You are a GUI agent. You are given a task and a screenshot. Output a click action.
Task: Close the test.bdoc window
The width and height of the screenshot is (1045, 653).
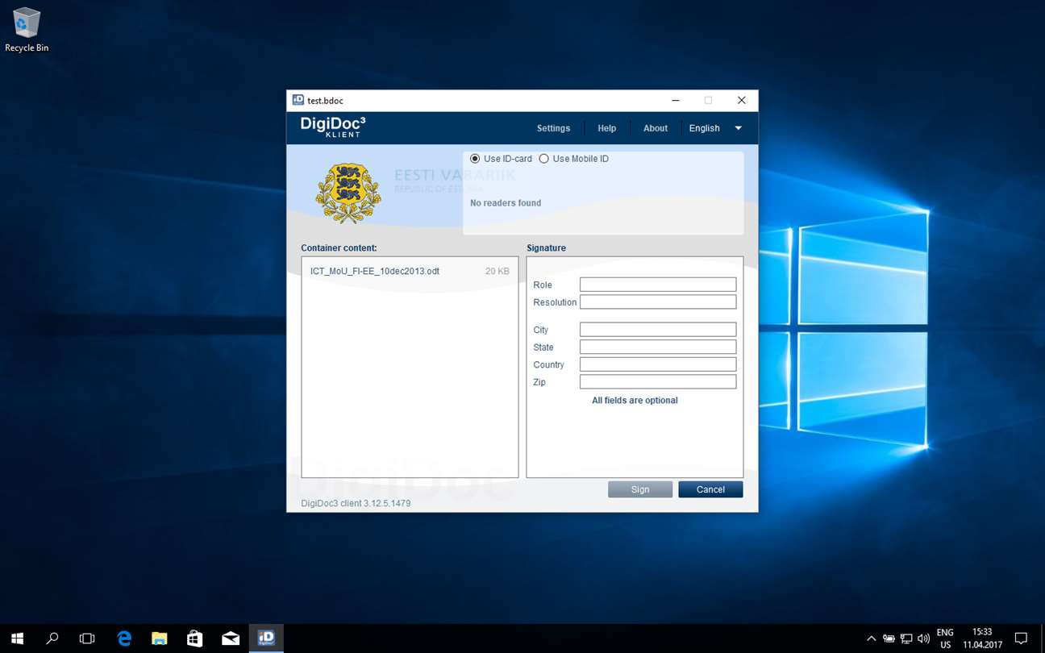tap(741, 100)
